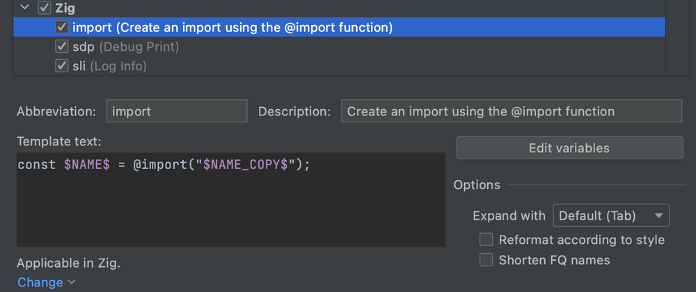Click into the Abbreviation field

pyautogui.click(x=176, y=111)
